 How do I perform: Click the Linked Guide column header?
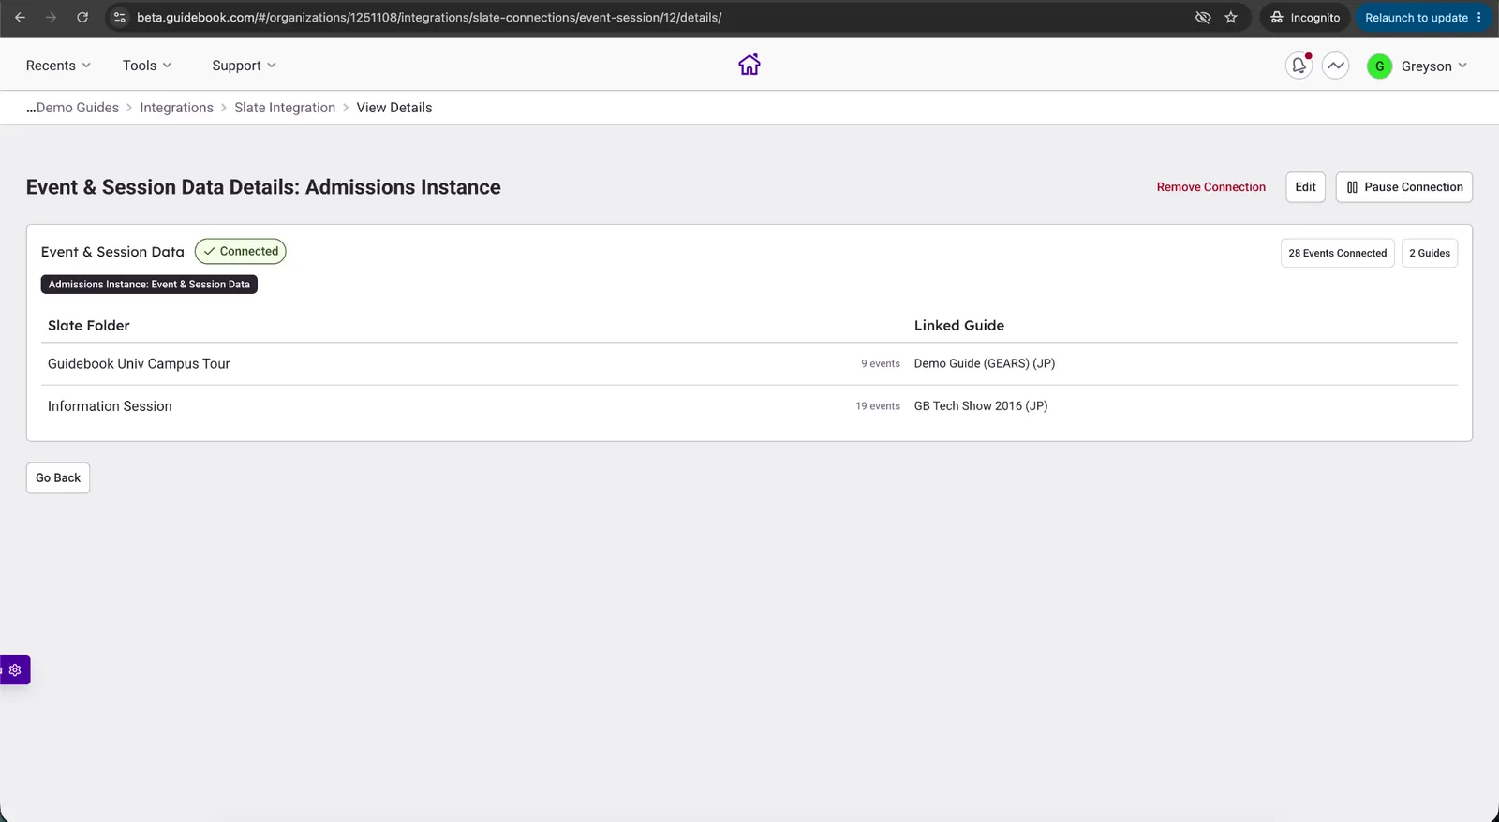coord(959,326)
